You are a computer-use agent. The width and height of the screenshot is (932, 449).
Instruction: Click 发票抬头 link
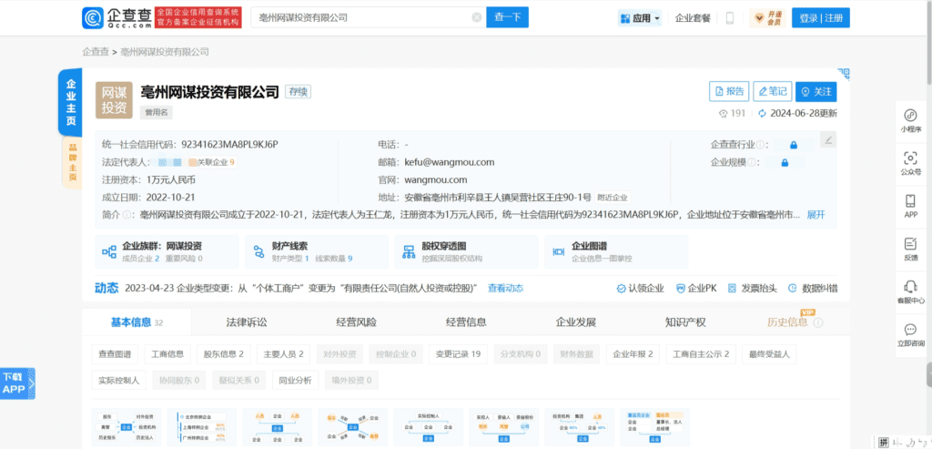753,289
